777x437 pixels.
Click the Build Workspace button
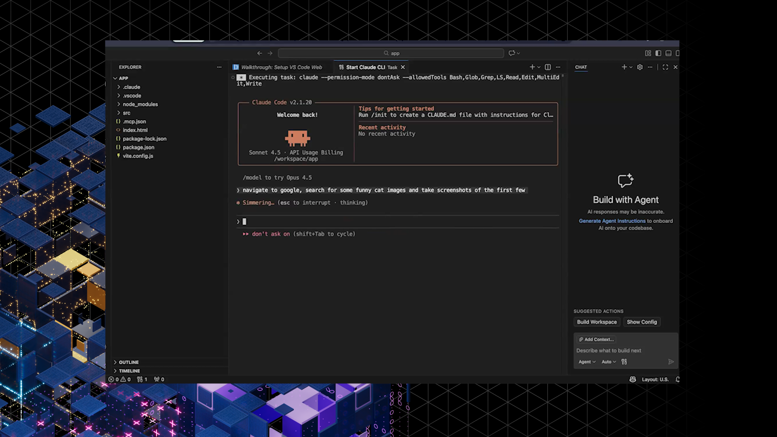pos(597,322)
